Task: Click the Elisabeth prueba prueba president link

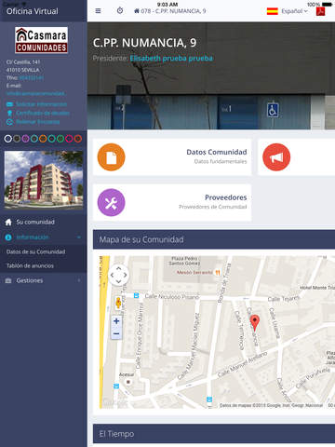Action: [x=171, y=58]
